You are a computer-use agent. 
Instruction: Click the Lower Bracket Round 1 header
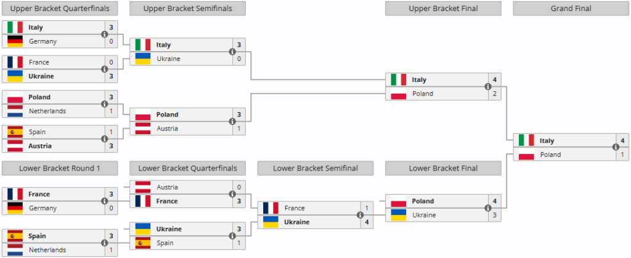click(60, 167)
